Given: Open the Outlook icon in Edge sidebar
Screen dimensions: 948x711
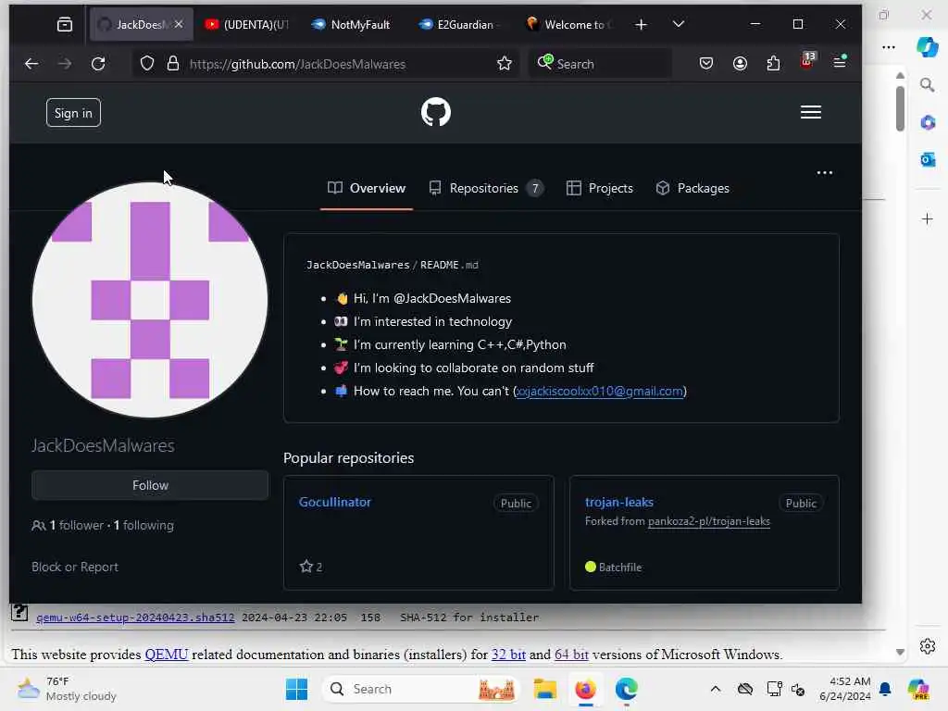Looking at the screenshot, I should click(x=928, y=159).
